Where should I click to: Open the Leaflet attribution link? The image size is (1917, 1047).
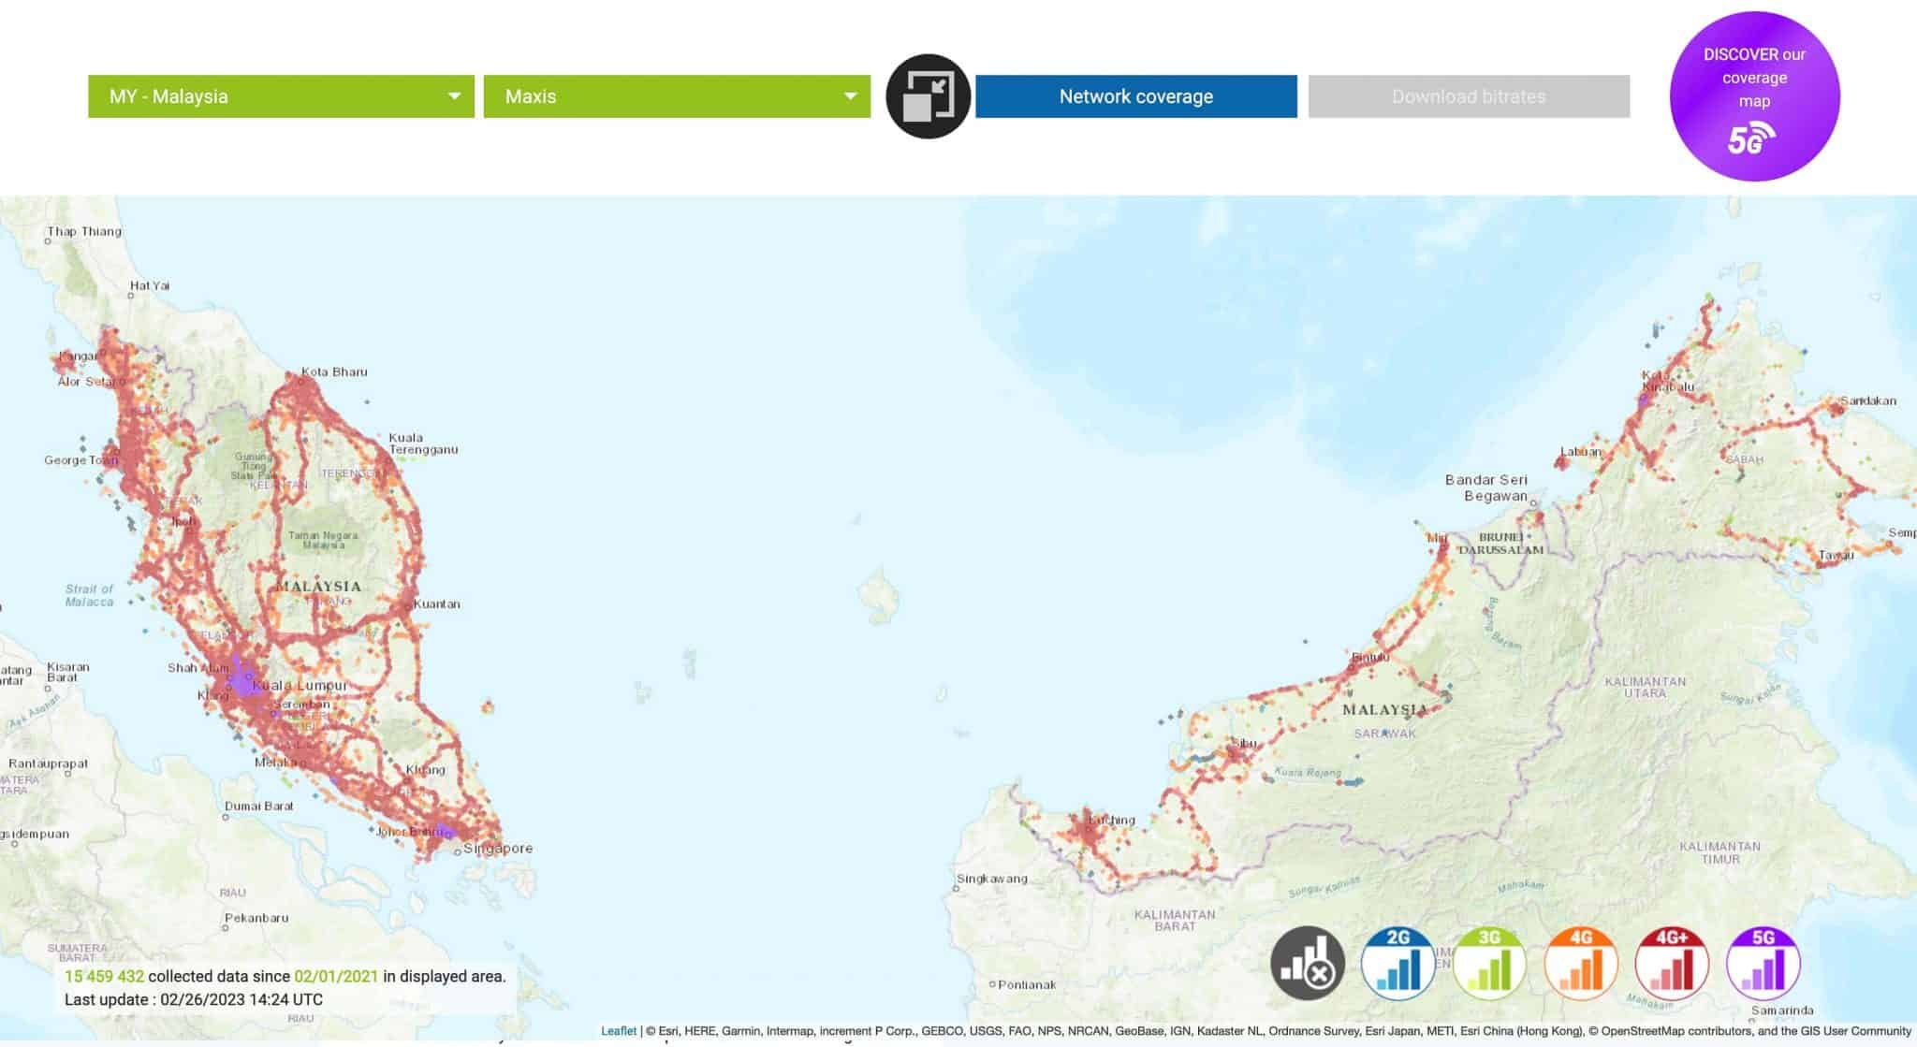(618, 1031)
